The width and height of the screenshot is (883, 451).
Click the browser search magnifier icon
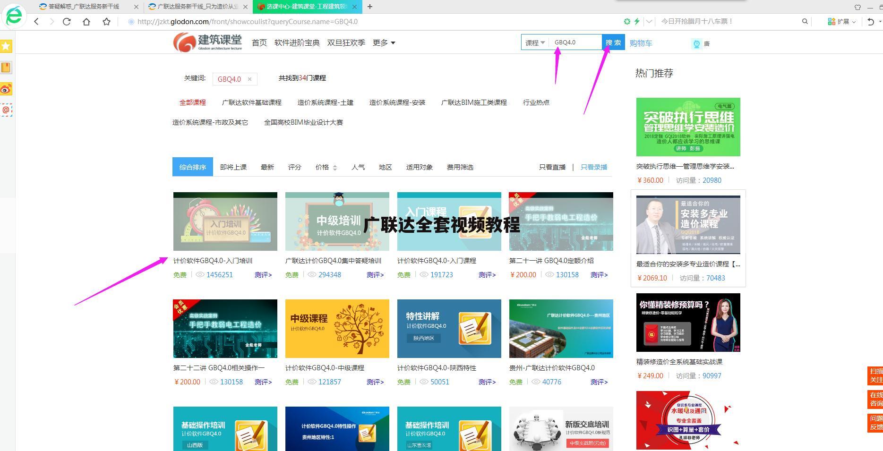click(805, 21)
